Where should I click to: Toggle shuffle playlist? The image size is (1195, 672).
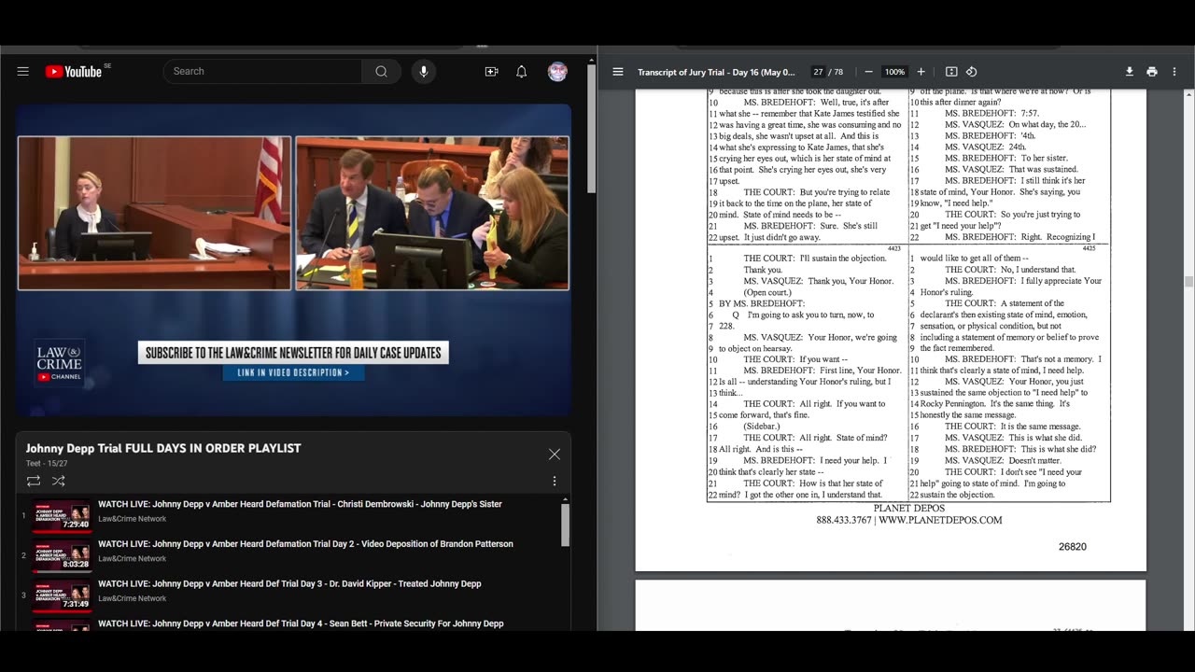click(x=58, y=481)
